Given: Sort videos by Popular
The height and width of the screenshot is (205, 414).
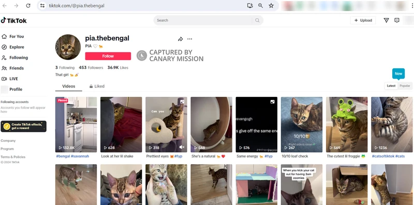Looking at the screenshot, I should pyautogui.click(x=405, y=86).
